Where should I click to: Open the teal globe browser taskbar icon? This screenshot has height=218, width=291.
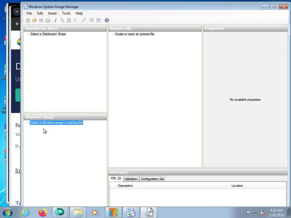(x=60, y=212)
